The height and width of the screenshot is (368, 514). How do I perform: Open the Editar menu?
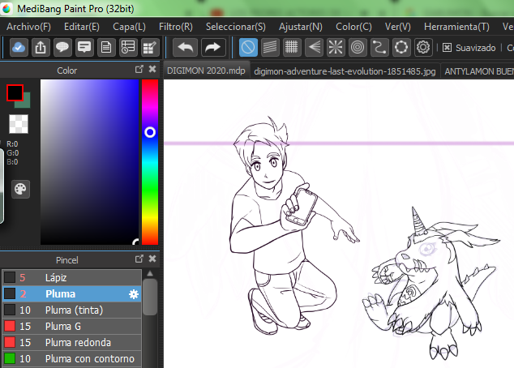point(82,27)
